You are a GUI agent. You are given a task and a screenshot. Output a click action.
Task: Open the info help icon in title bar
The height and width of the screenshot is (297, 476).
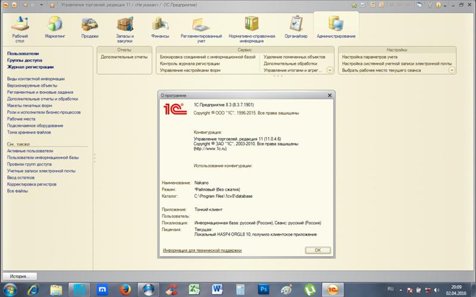pos(439,5)
